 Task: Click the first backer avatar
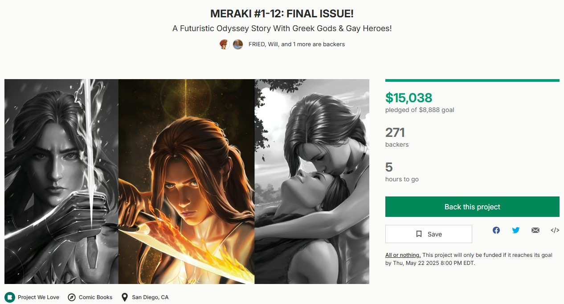coord(225,44)
